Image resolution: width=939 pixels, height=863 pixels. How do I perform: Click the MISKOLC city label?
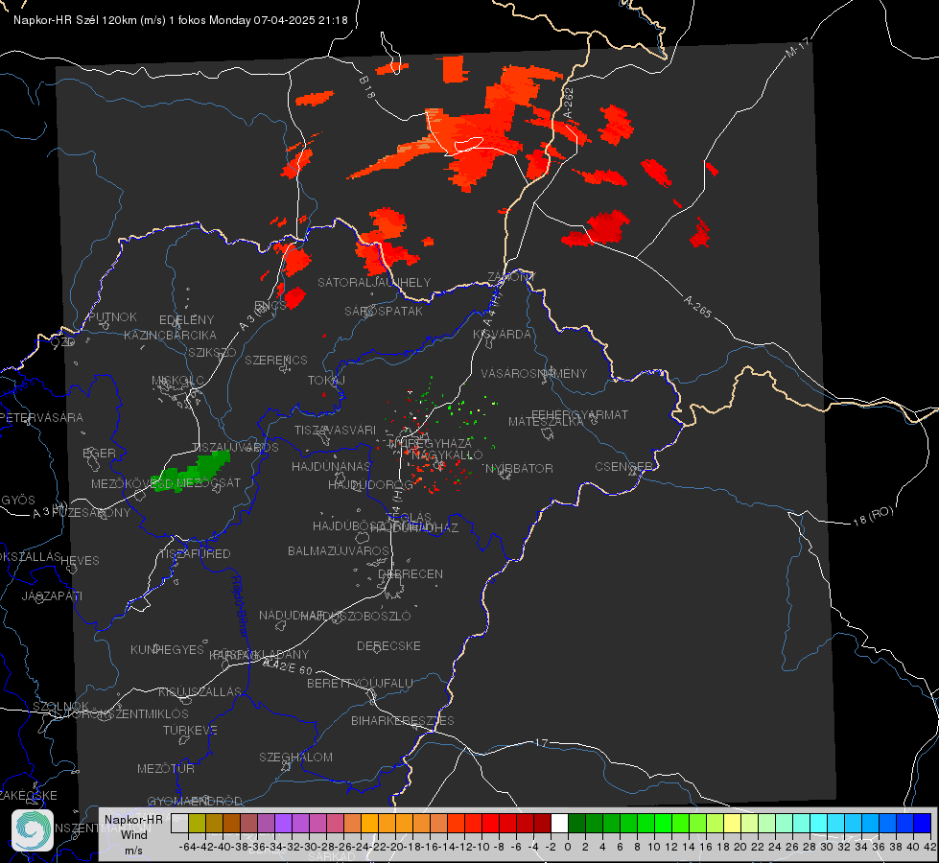click(x=177, y=381)
